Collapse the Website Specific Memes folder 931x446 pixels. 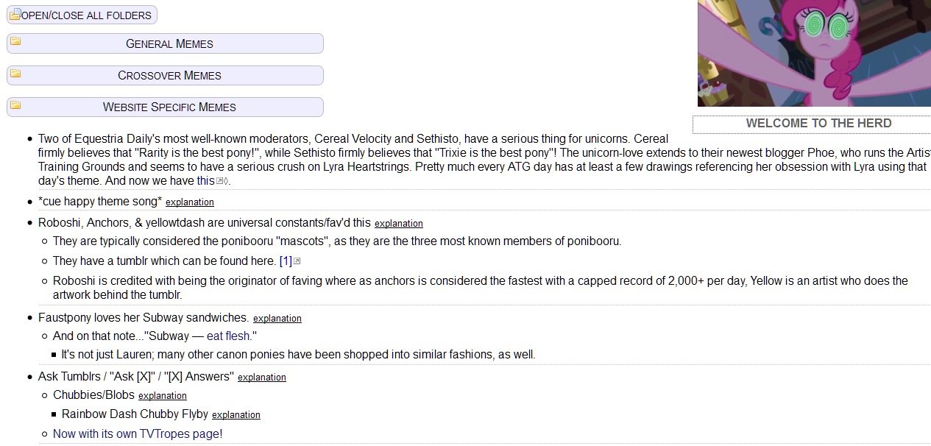(x=169, y=107)
